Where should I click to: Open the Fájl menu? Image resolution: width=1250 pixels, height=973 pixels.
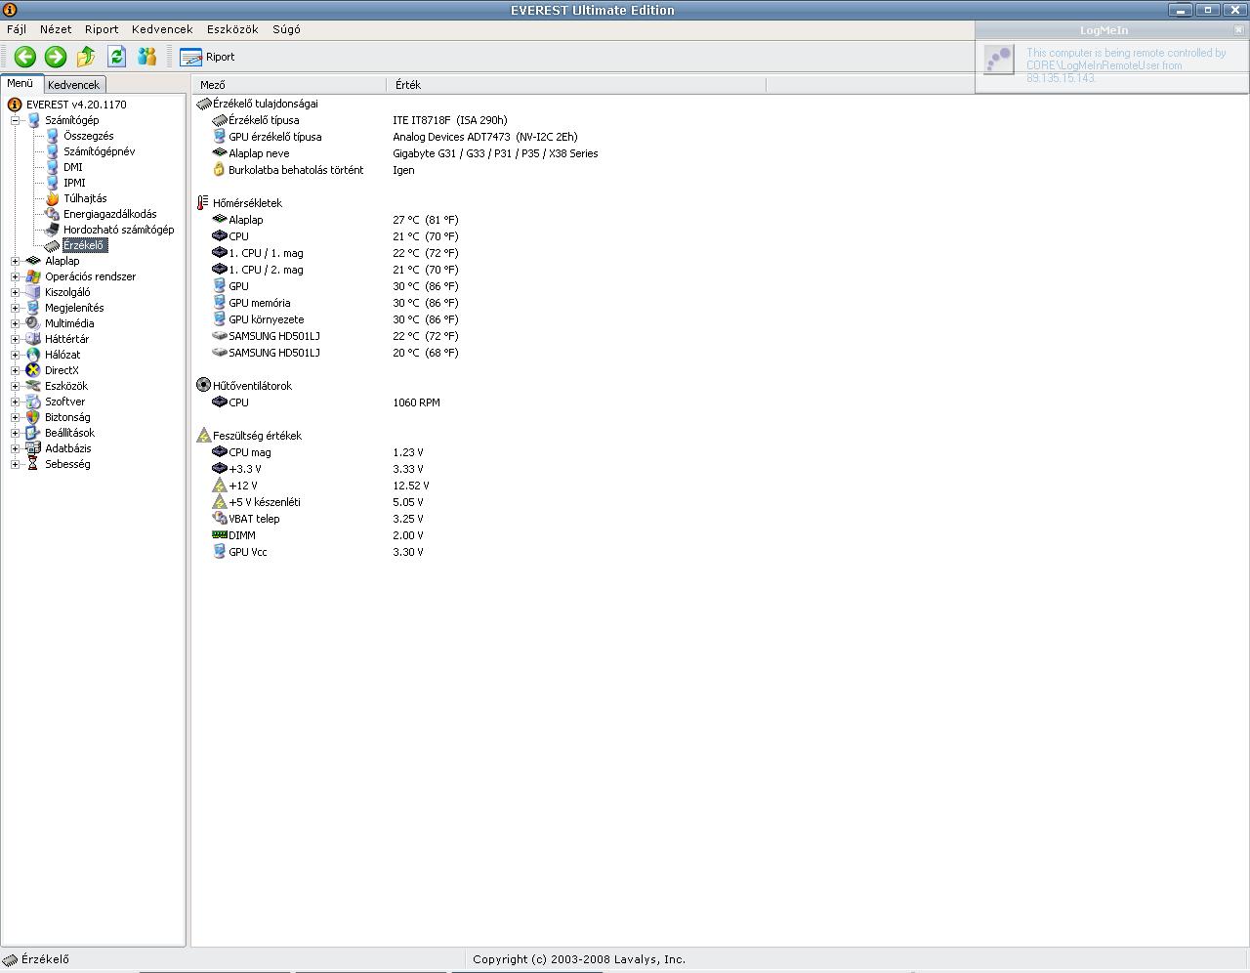click(x=17, y=29)
